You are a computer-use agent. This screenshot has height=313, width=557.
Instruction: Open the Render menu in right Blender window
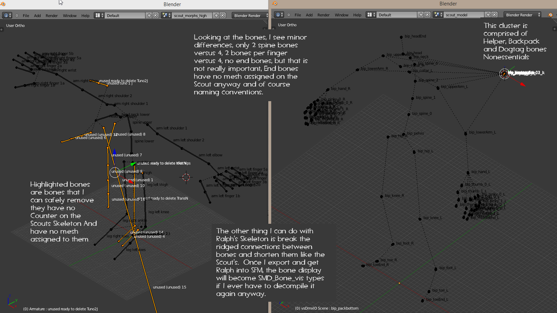coord(324,15)
